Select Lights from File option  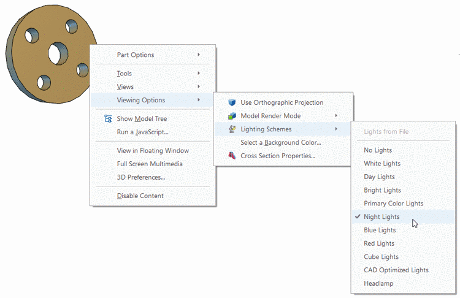404,131
